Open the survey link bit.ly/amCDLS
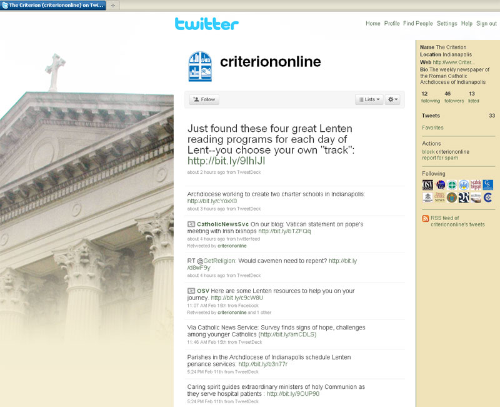 288,334
